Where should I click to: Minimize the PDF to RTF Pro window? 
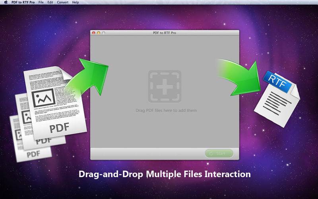pyautogui.click(x=99, y=33)
